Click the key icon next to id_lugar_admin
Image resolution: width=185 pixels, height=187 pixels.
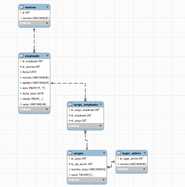coord(118,158)
